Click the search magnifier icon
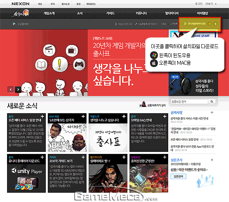 [x=212, y=101]
